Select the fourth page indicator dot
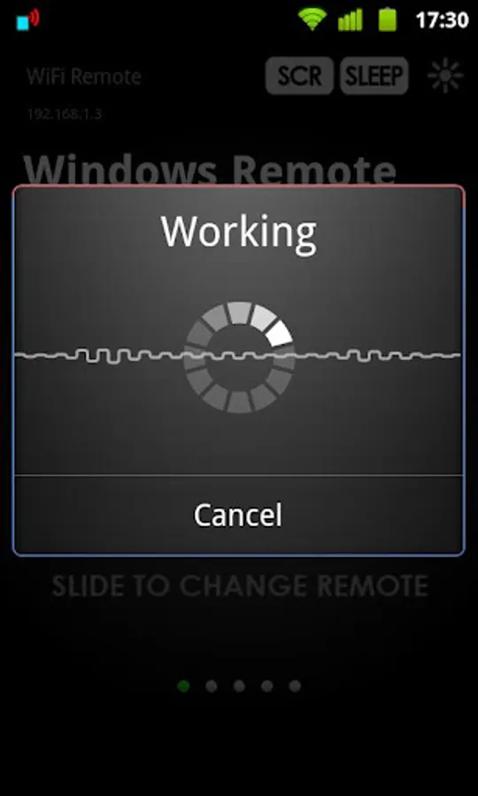This screenshot has width=478, height=796. click(x=266, y=686)
